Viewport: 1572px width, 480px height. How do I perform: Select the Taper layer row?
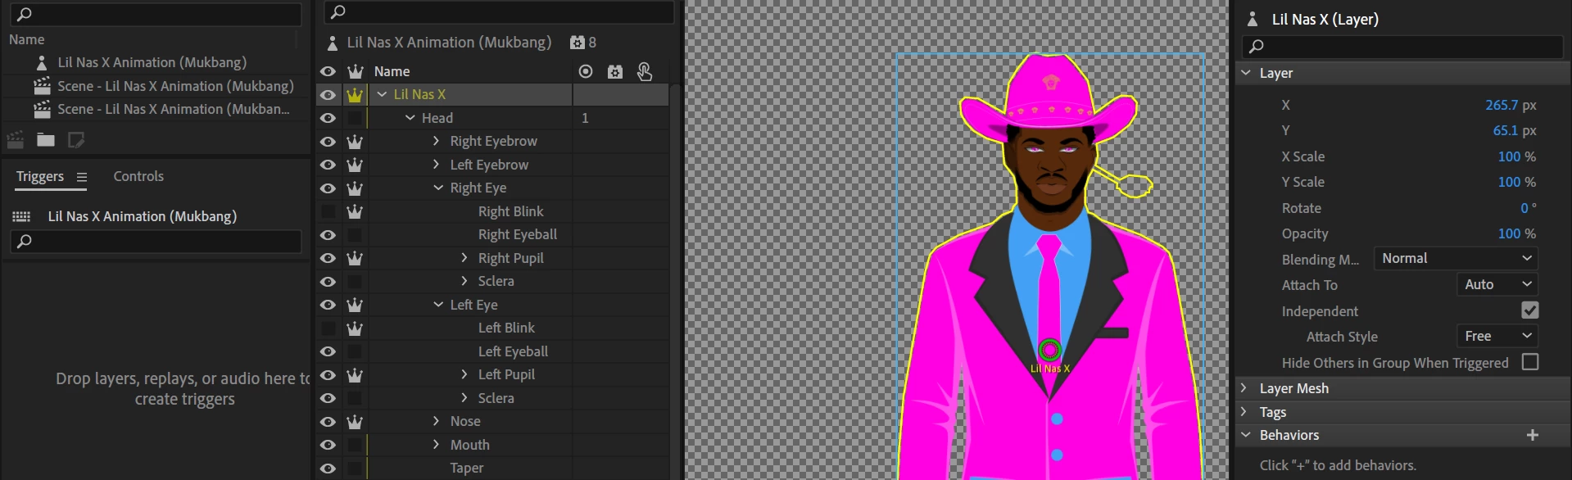[x=467, y=468]
